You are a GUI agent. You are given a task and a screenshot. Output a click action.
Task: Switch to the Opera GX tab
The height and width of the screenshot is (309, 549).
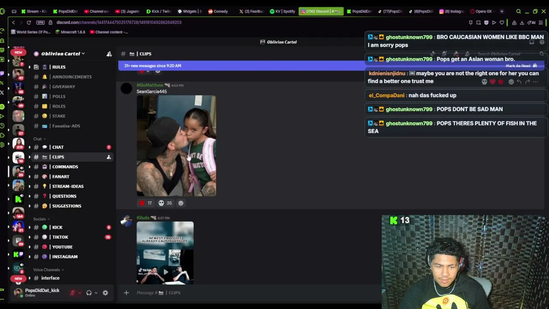(x=483, y=12)
